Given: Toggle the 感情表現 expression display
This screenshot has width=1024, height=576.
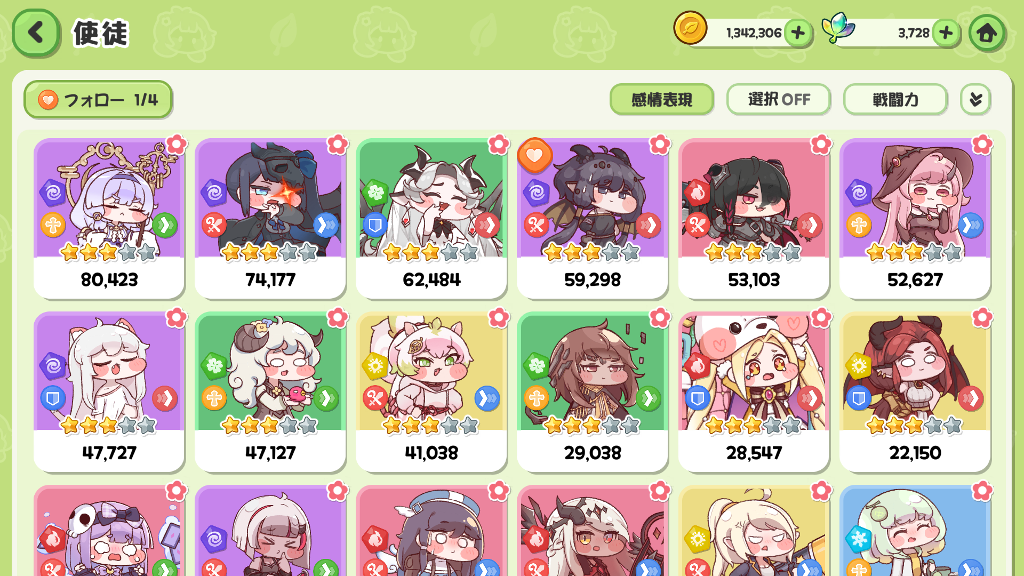Looking at the screenshot, I should 661,99.
